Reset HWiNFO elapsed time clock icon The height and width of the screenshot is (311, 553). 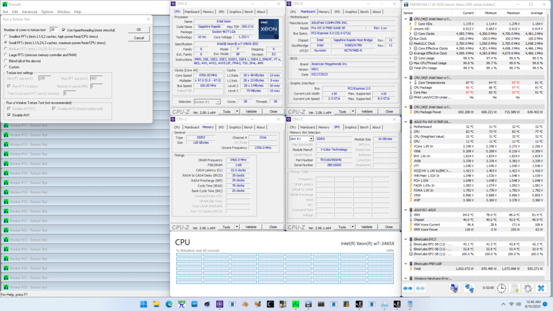point(501,288)
